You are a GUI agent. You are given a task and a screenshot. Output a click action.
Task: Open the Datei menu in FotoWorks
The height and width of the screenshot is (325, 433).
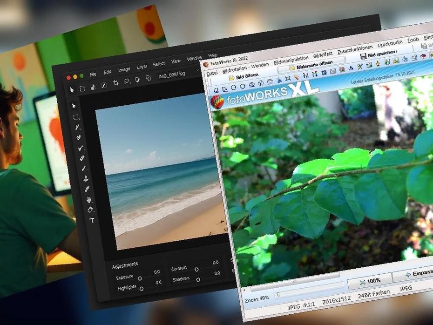pyautogui.click(x=212, y=73)
